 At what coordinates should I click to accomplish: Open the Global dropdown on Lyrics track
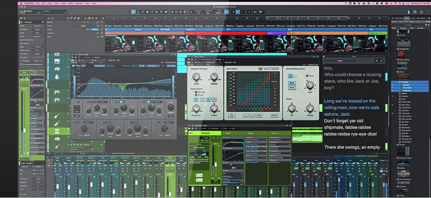(x=84, y=26)
